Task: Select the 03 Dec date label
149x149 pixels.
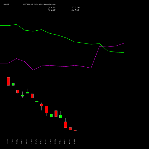Action: (69, 142)
